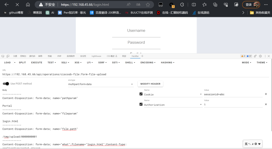Viewport: 272px width, 149px height.
Task: Remove the Authorization header row with X
Action: (266, 104)
